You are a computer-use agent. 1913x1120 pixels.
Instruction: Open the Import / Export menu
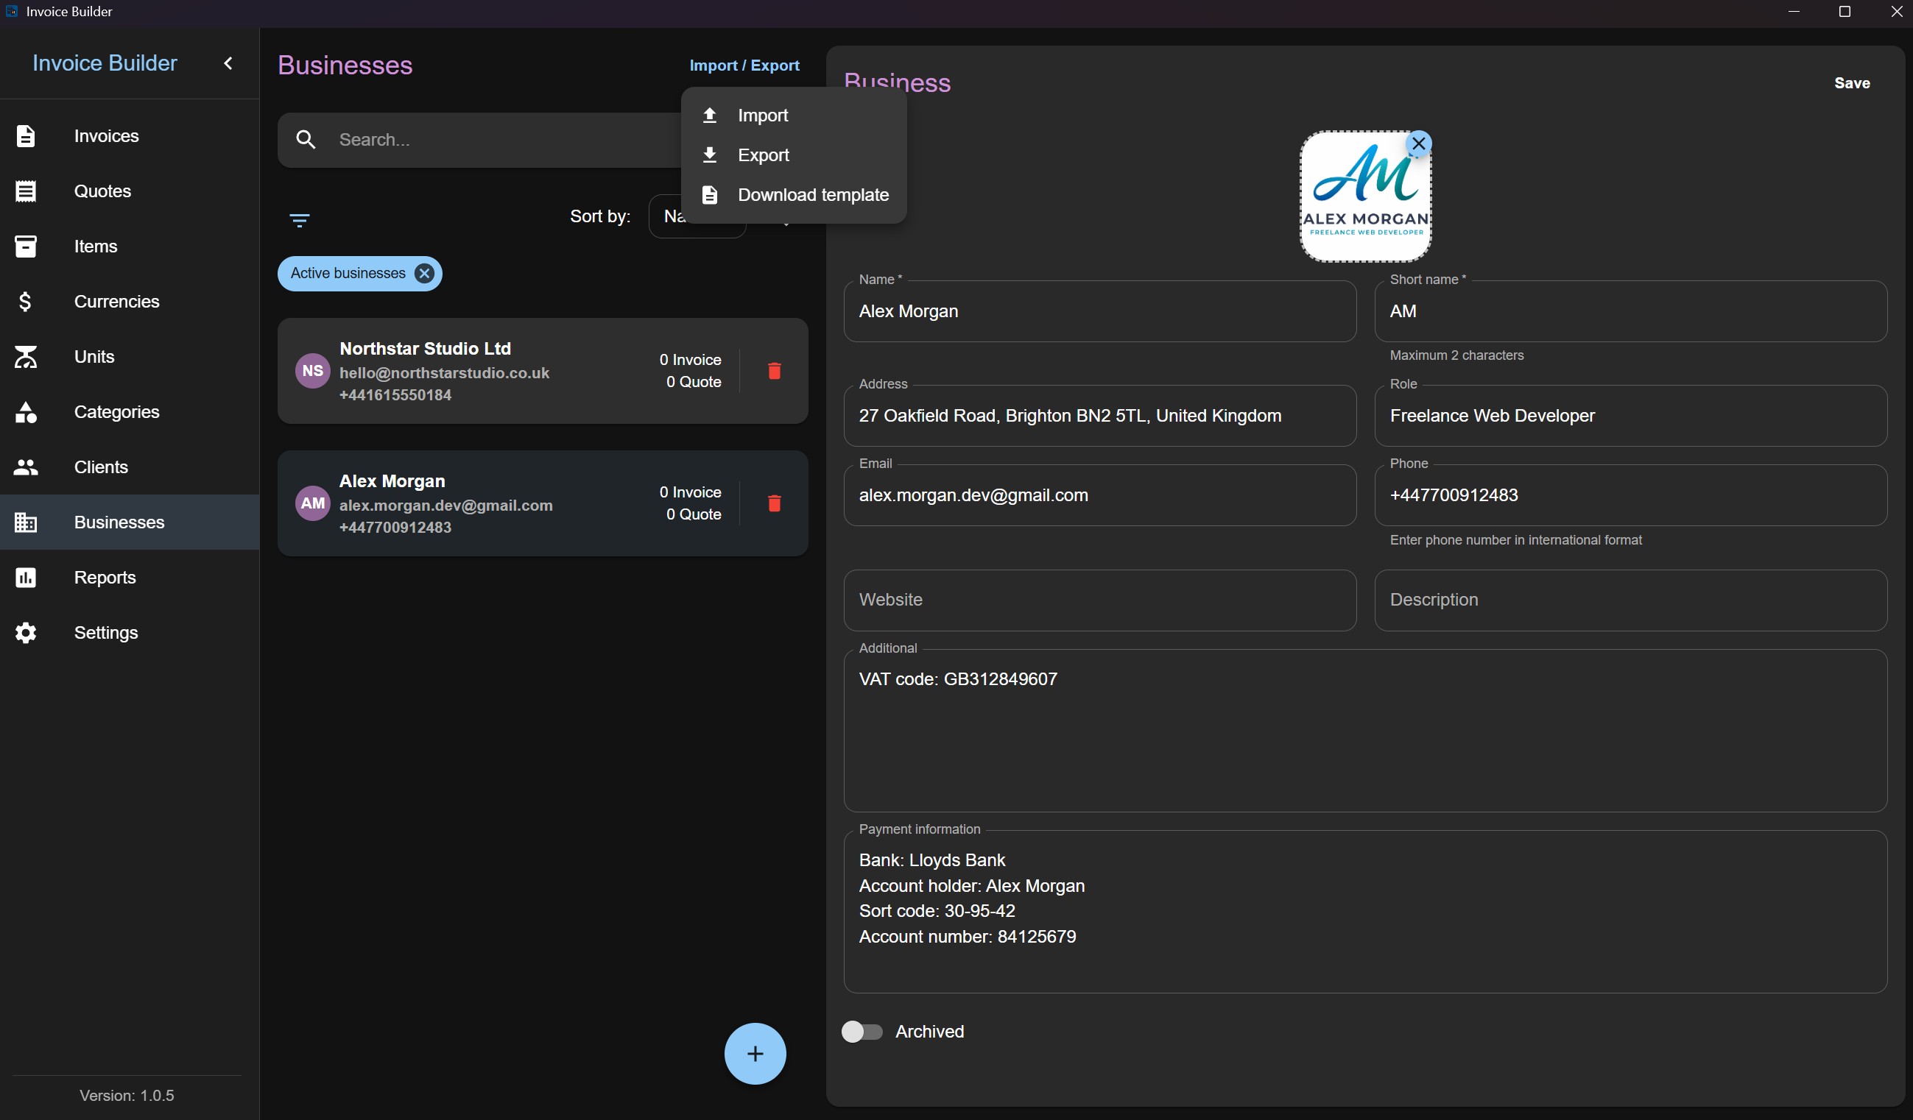(x=744, y=65)
